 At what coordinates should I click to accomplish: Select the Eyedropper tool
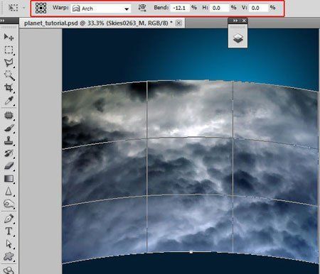[9, 101]
